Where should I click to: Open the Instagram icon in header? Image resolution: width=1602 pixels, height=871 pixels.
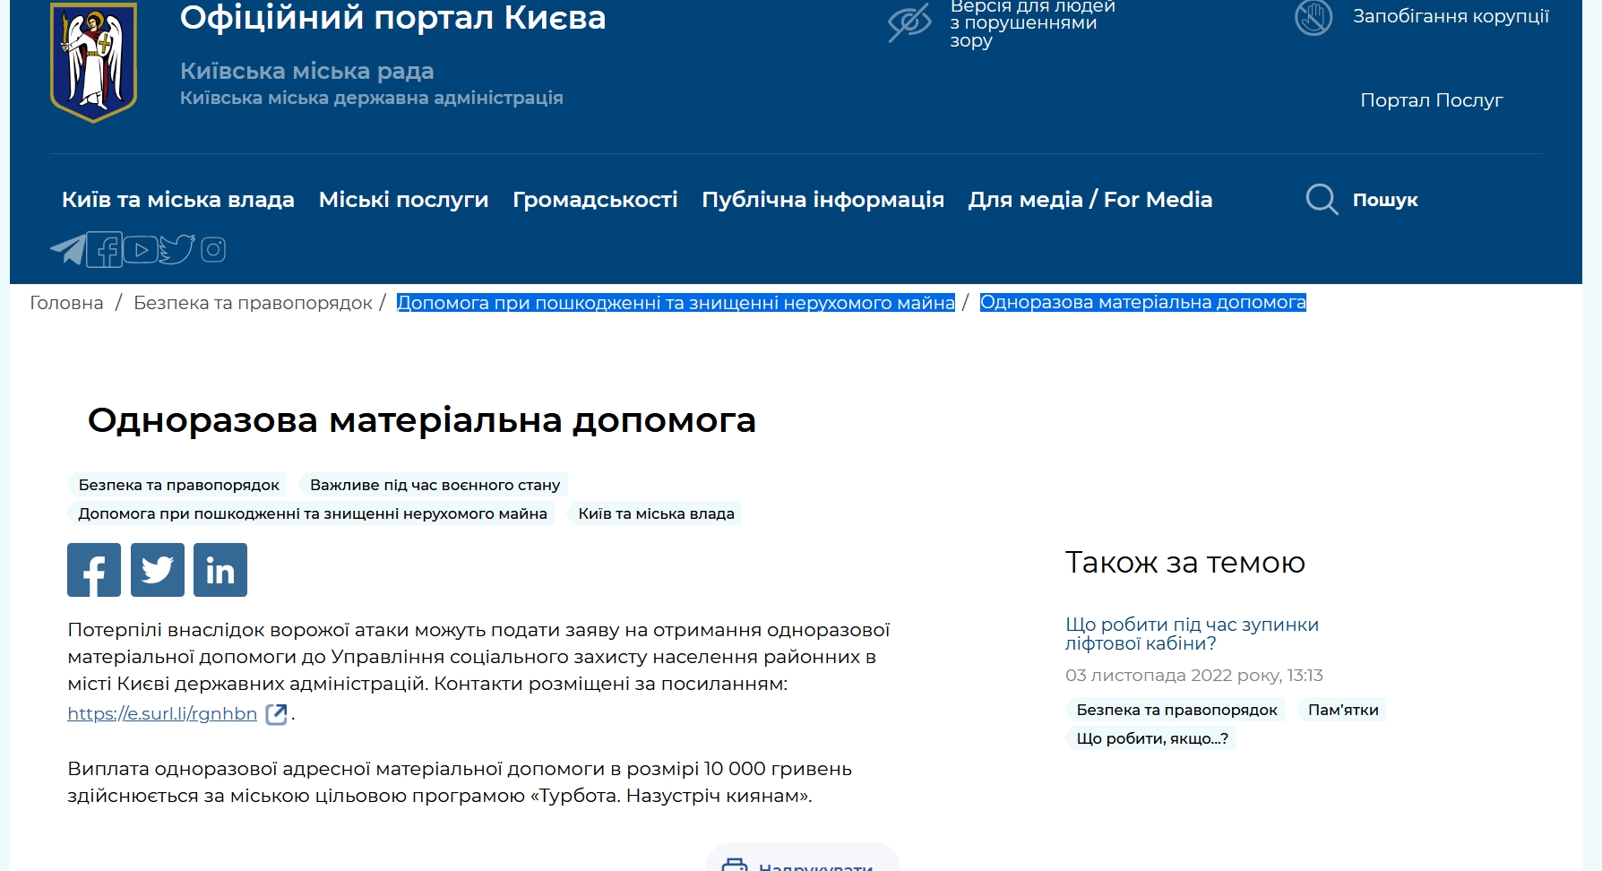[213, 249]
